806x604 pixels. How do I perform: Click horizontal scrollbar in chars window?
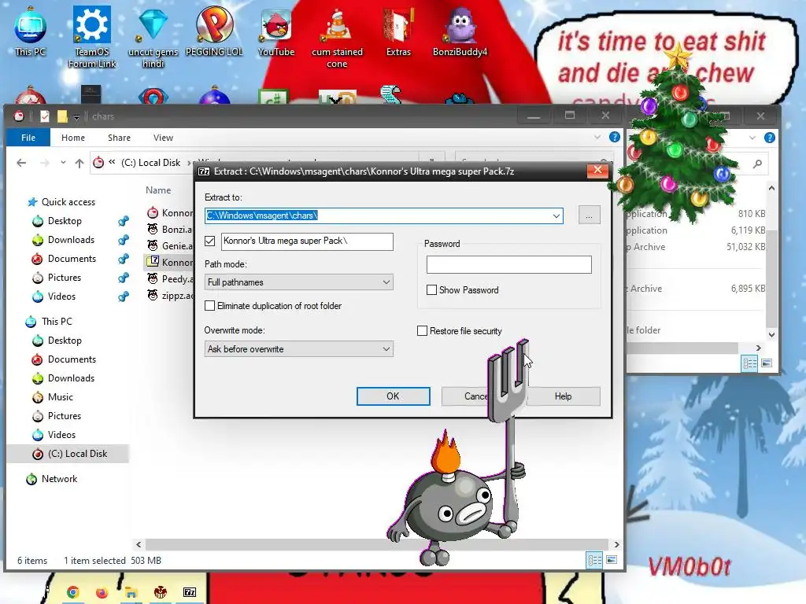377,544
